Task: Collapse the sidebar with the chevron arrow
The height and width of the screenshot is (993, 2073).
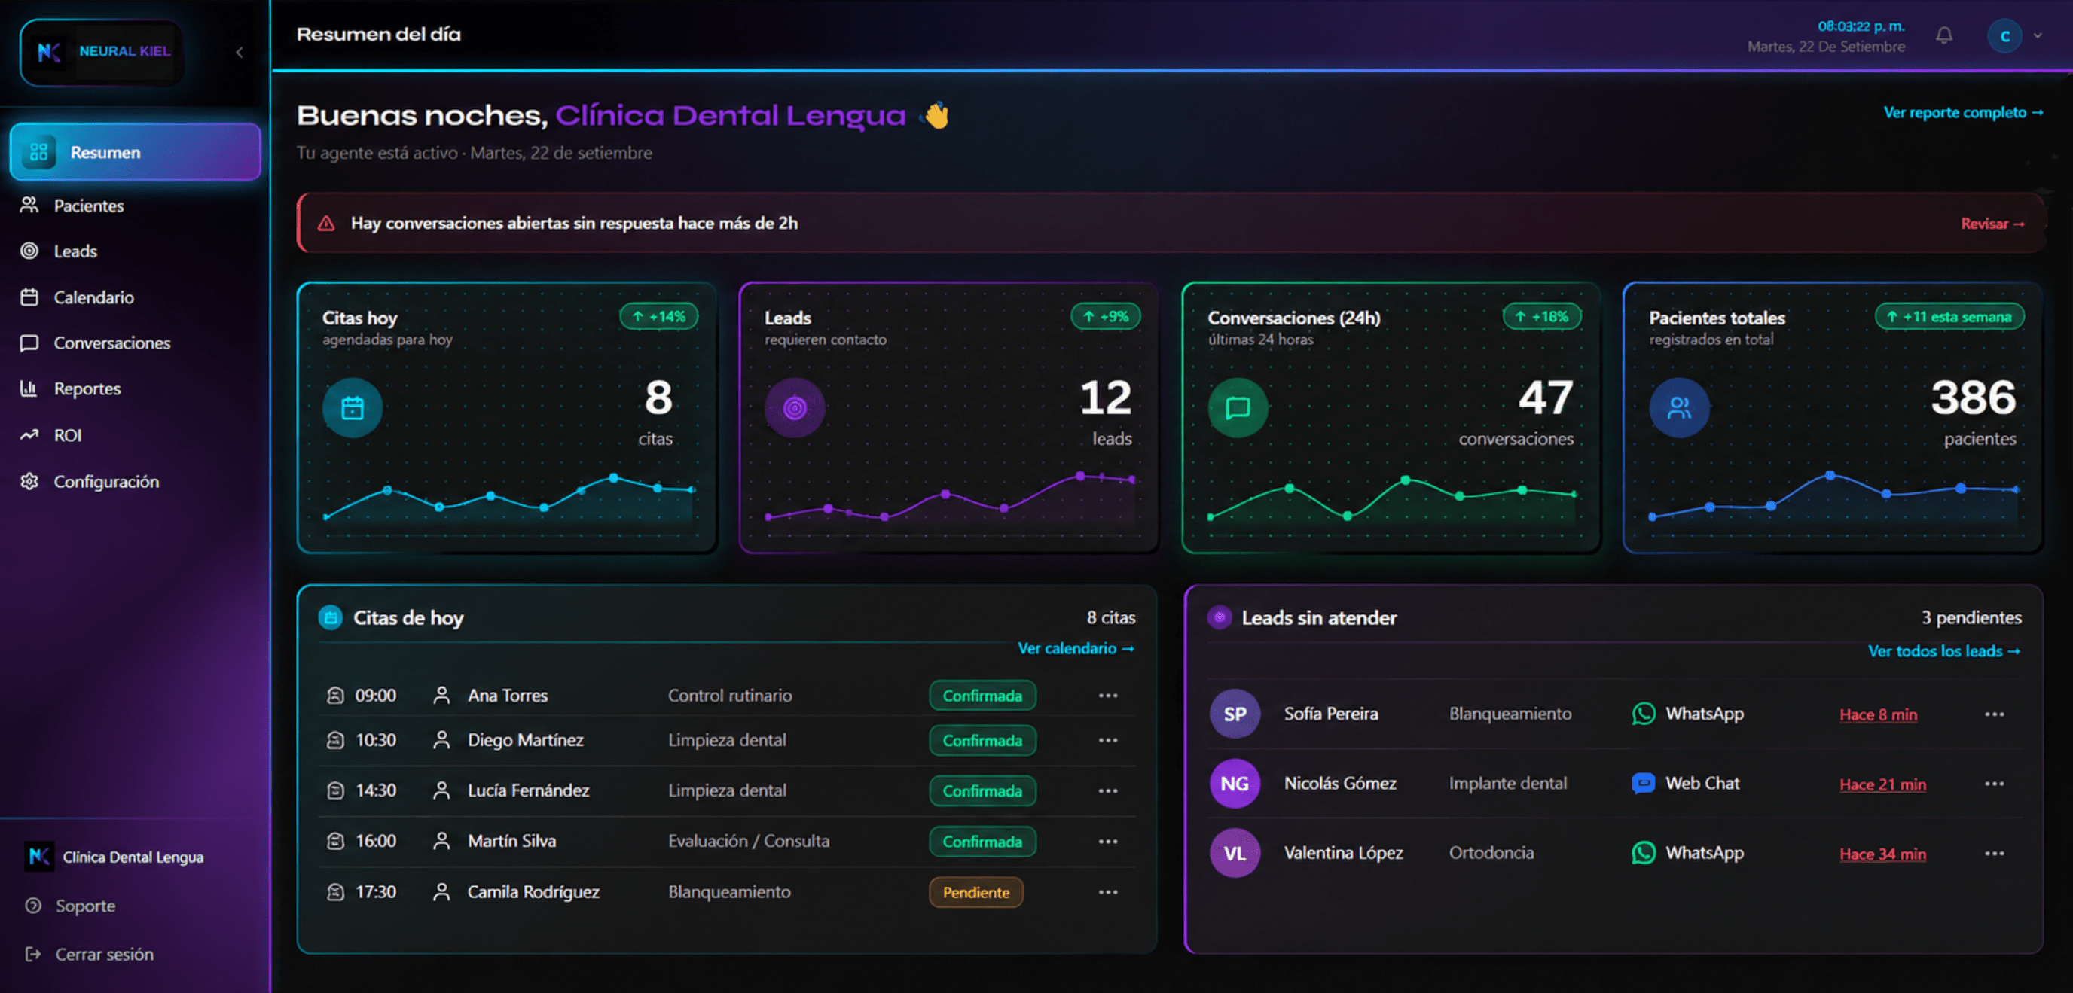Action: point(239,52)
